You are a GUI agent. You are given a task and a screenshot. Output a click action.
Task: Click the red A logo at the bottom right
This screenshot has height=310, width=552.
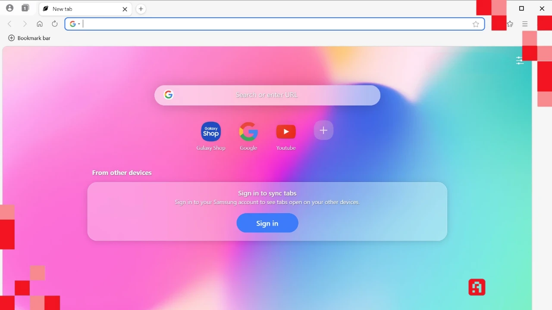(477, 287)
